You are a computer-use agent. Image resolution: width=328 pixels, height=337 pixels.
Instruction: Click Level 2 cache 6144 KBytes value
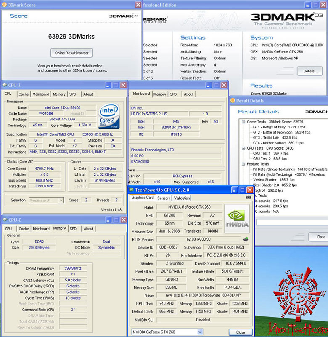105,180
